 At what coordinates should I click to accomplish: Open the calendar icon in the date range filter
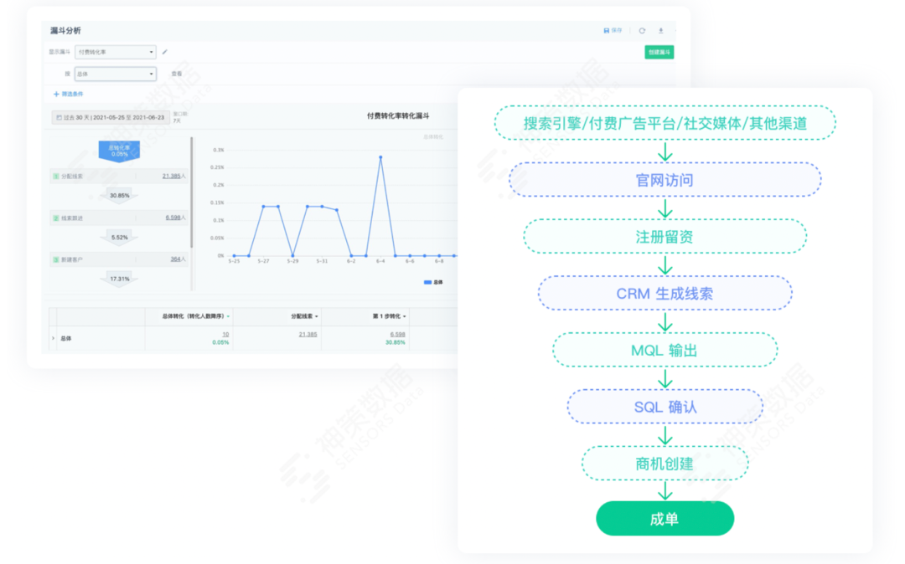59,117
